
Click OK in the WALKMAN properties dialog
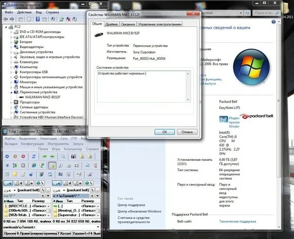pos(165,132)
